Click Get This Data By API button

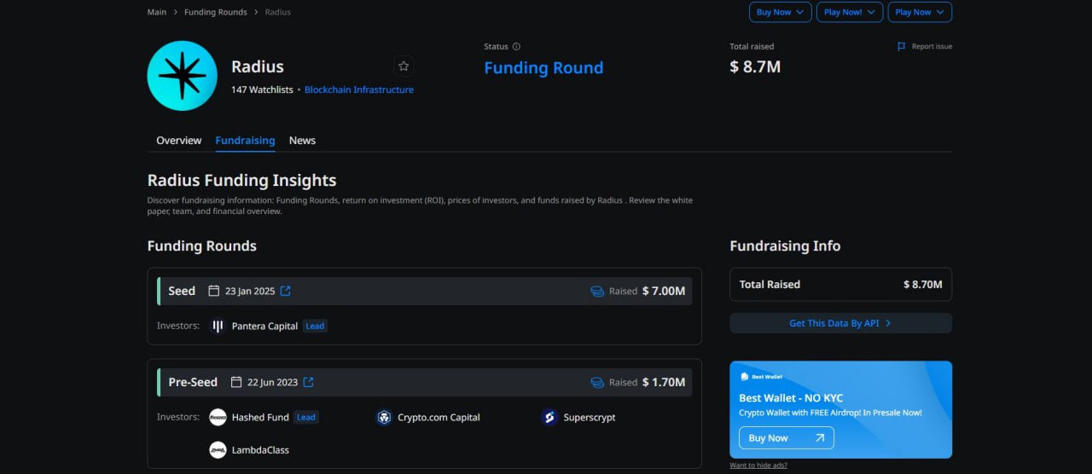click(840, 323)
